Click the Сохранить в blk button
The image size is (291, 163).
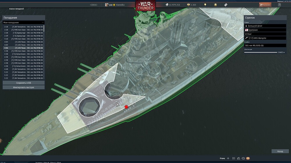[24, 83]
